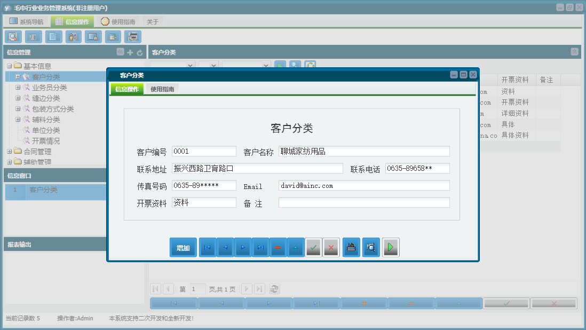
Task: Collapse the 信息管理 panel with double-arrow icon
Action: coord(120,52)
